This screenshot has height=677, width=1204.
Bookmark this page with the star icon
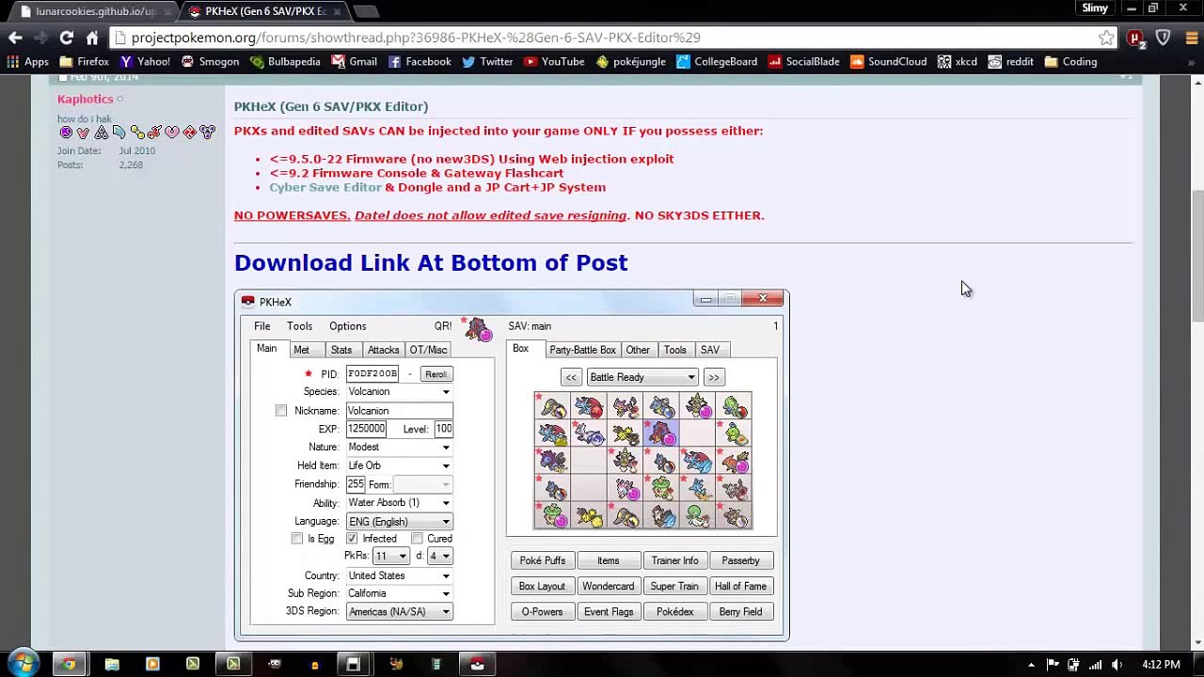[1106, 38]
